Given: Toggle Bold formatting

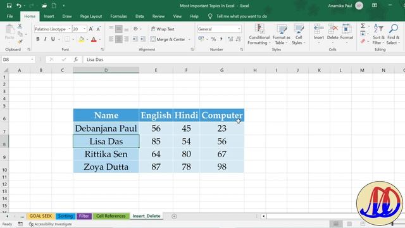Looking at the screenshot, I should click(38, 39).
